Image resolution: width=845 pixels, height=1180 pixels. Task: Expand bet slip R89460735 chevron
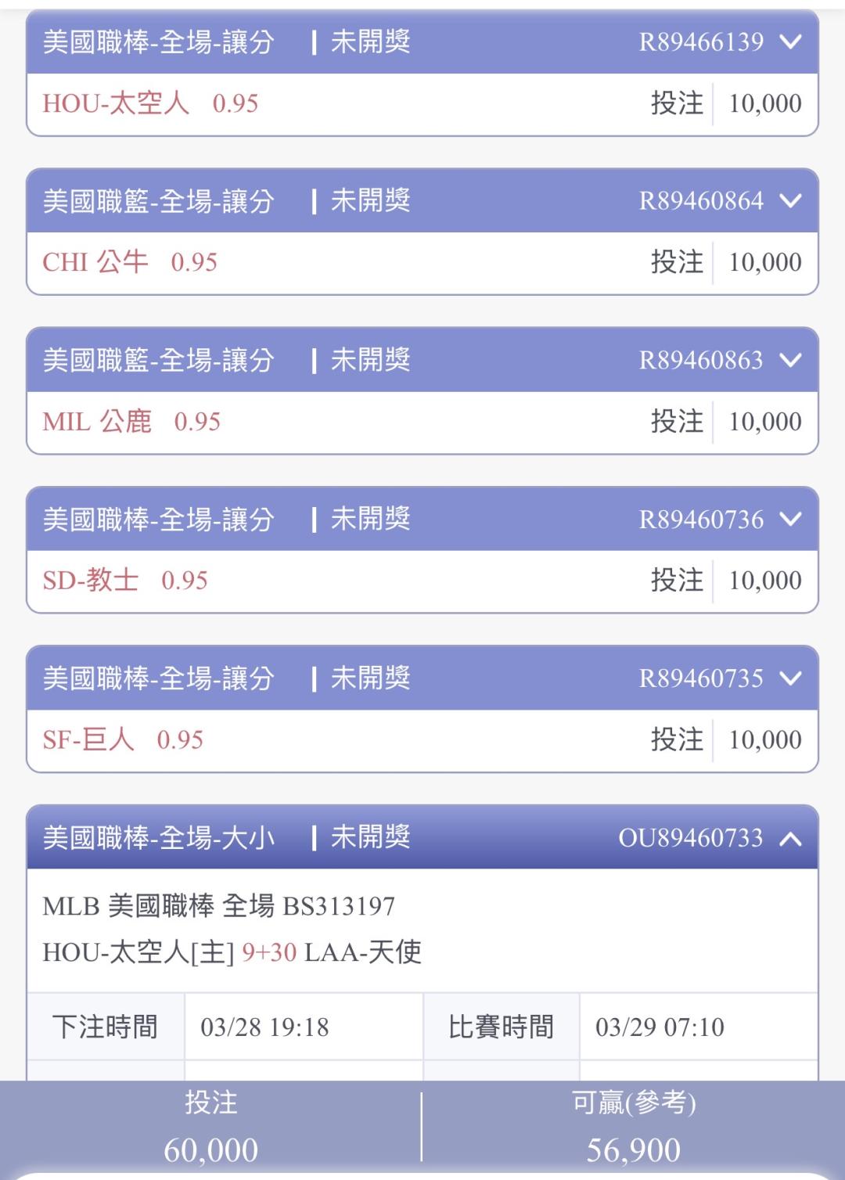[791, 678]
